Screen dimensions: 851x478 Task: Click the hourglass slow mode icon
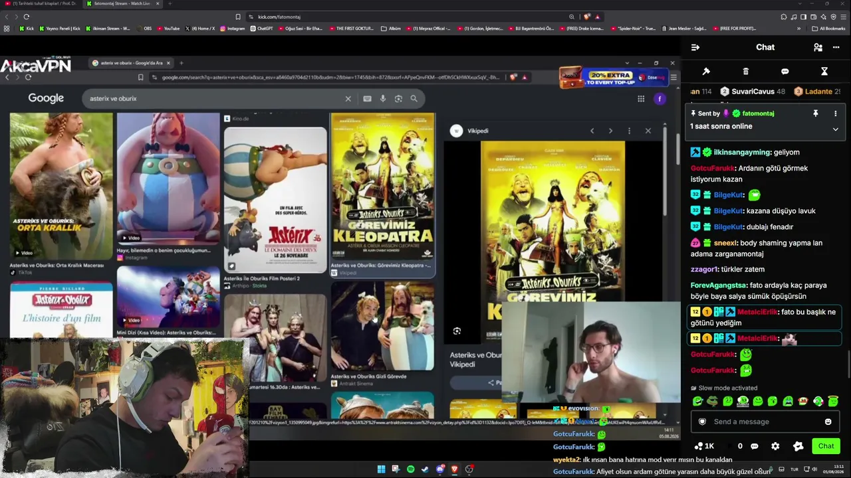[824, 71]
